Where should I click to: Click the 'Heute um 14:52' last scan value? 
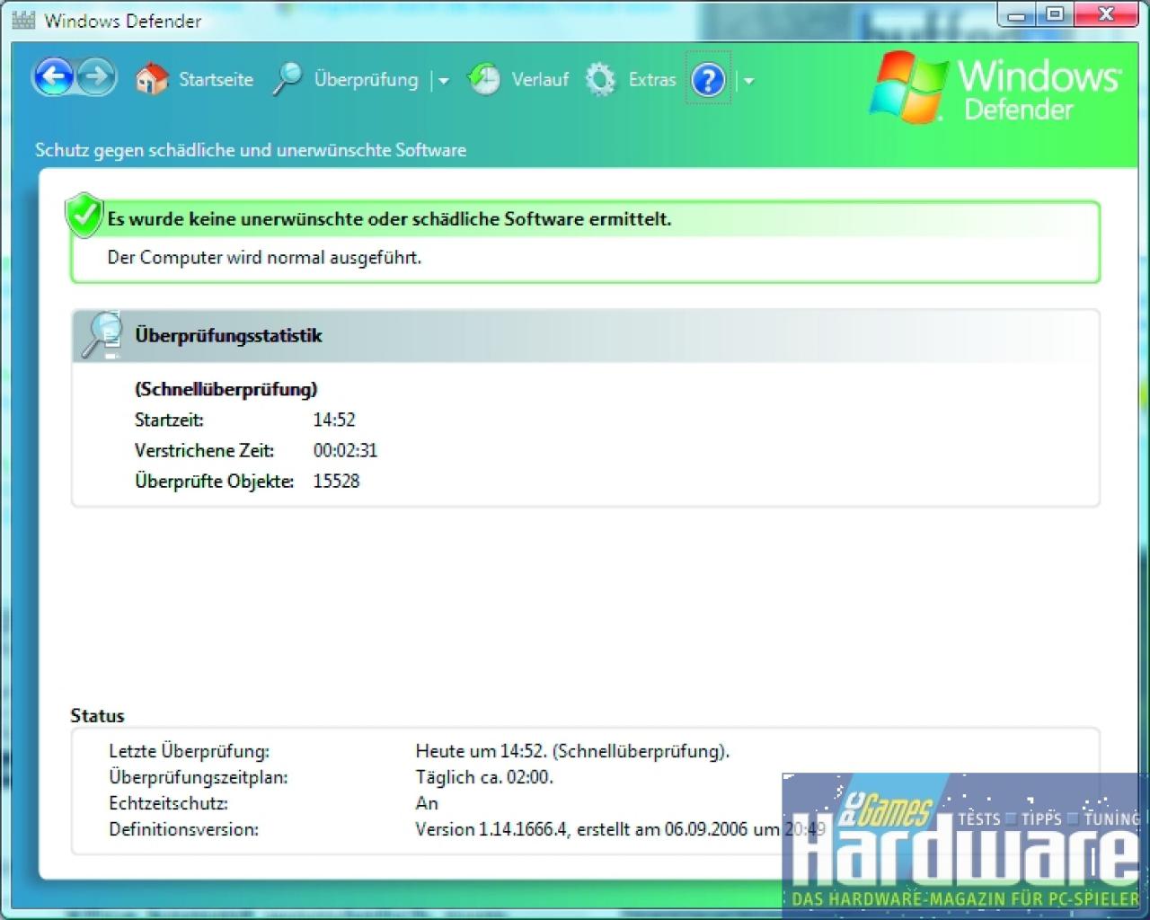pyautogui.click(x=572, y=751)
